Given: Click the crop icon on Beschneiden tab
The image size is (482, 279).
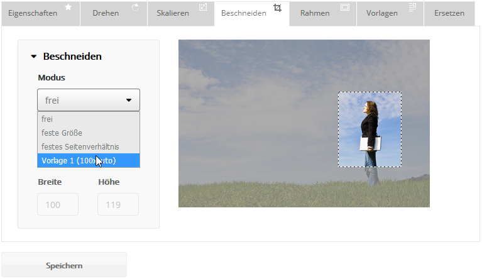Looking at the screenshot, I should (x=278, y=8).
